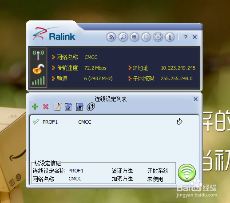Open the document page icon in Ralink toolbar
This screenshot has width=230, height=203.
[146, 37]
